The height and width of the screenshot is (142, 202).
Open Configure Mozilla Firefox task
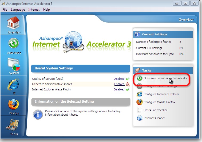159,102
